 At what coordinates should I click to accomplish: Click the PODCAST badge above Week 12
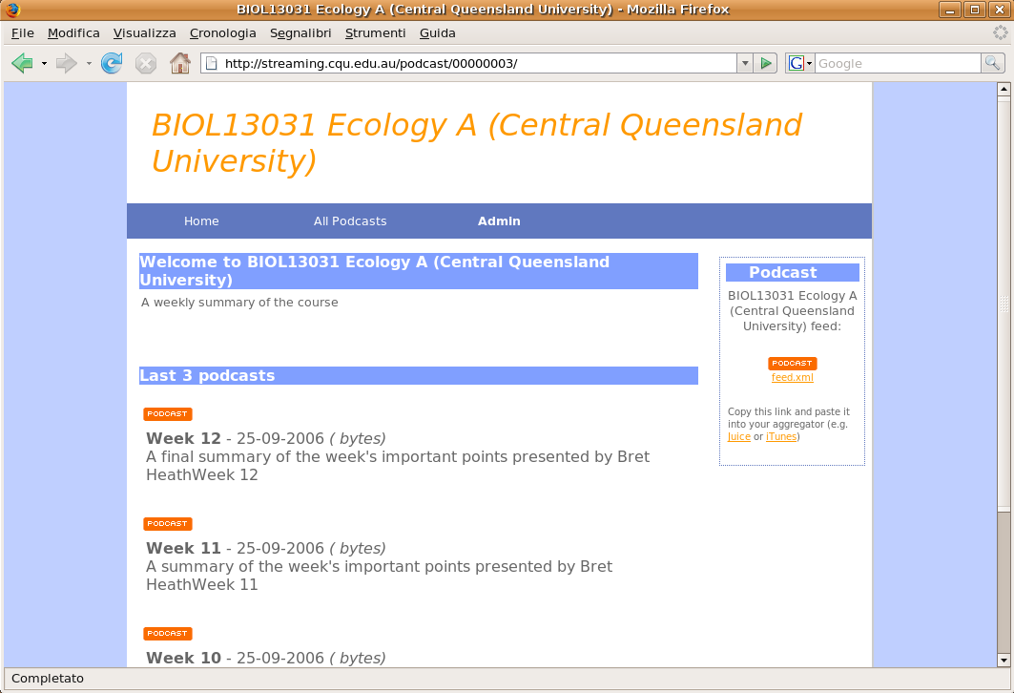click(167, 413)
